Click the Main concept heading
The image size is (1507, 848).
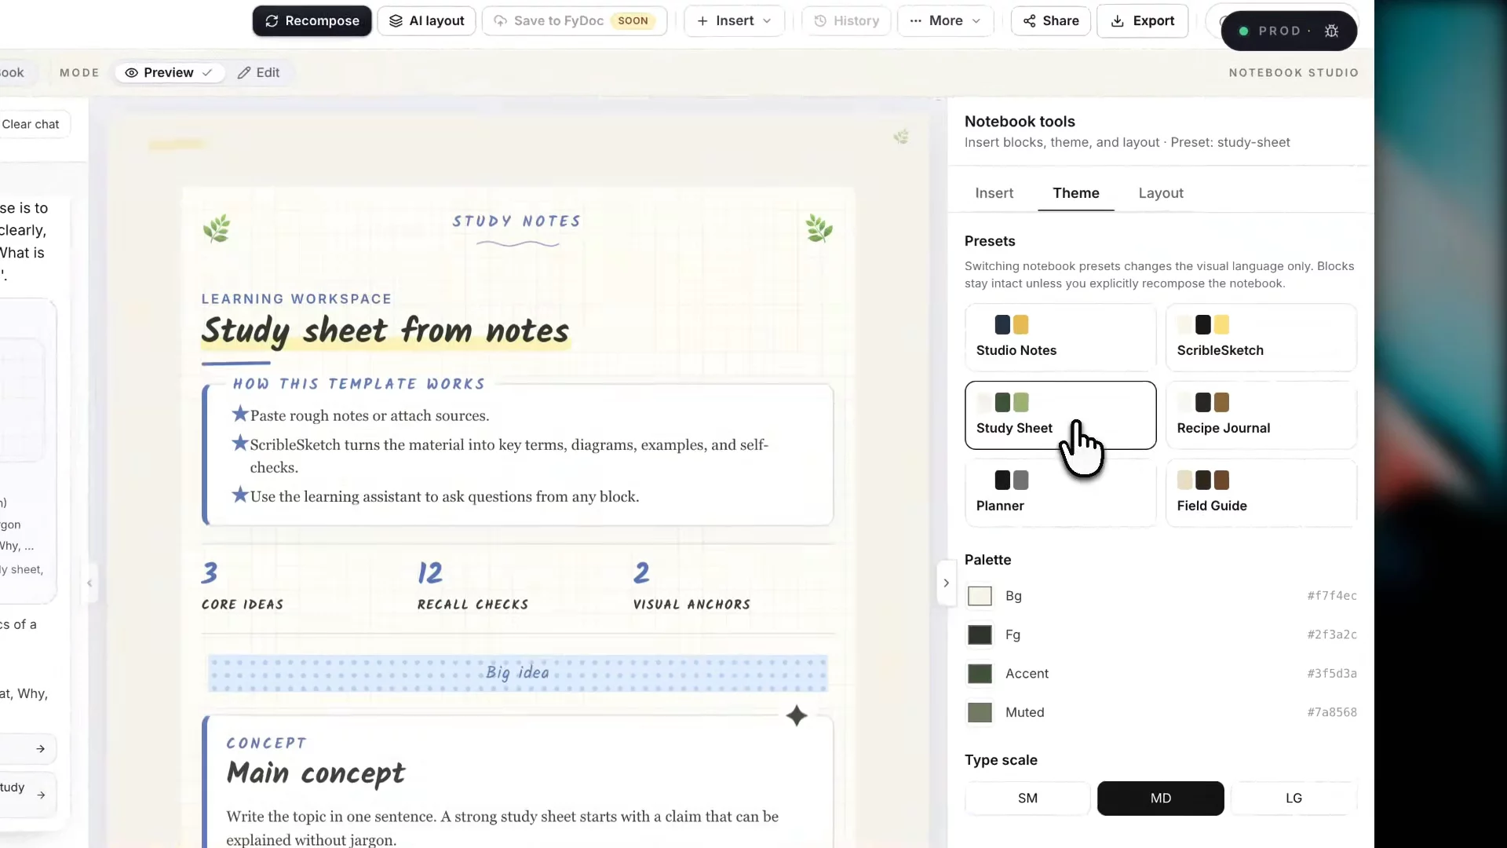(x=316, y=773)
